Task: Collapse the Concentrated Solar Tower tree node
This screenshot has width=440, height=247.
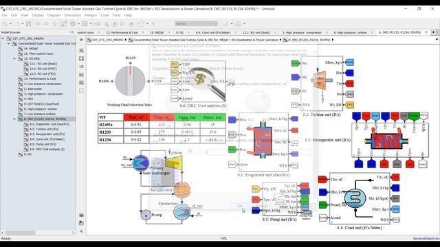Action: click(x=9, y=43)
